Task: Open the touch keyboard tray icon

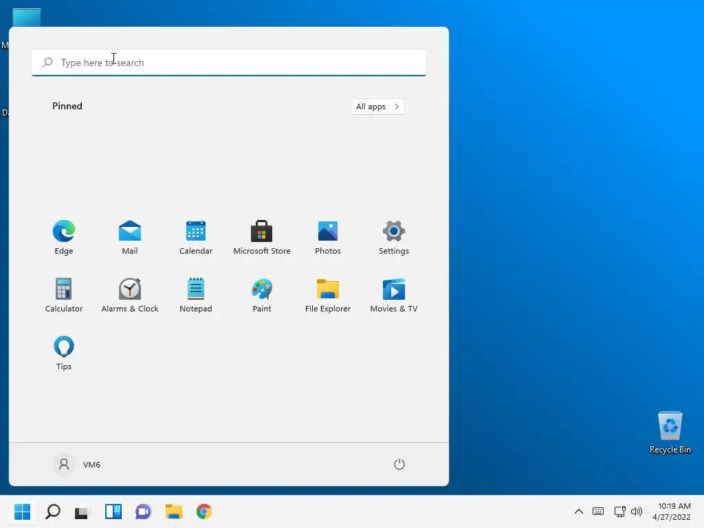Action: pos(598,511)
